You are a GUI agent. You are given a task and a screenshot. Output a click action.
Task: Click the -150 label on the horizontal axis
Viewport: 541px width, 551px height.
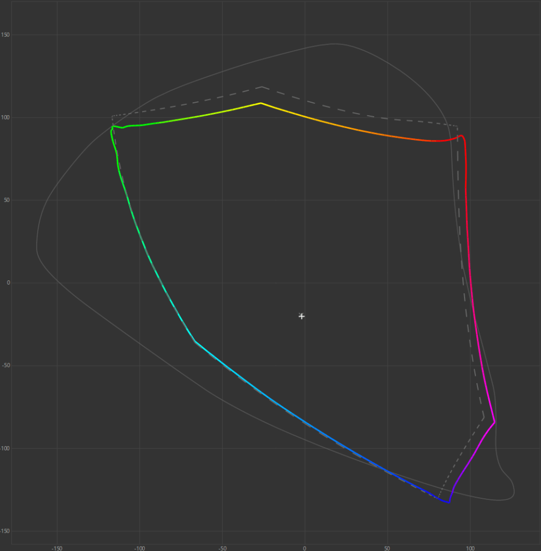coord(57,548)
